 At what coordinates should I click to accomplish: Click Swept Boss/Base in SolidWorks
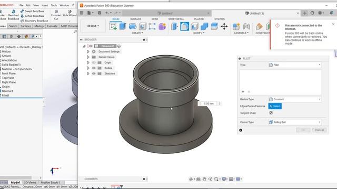[x=32, y=11]
